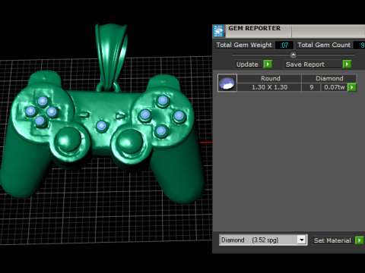Screen dimensions: 365x273
Task: Click the Total Gem Count label
Action: click(324, 45)
